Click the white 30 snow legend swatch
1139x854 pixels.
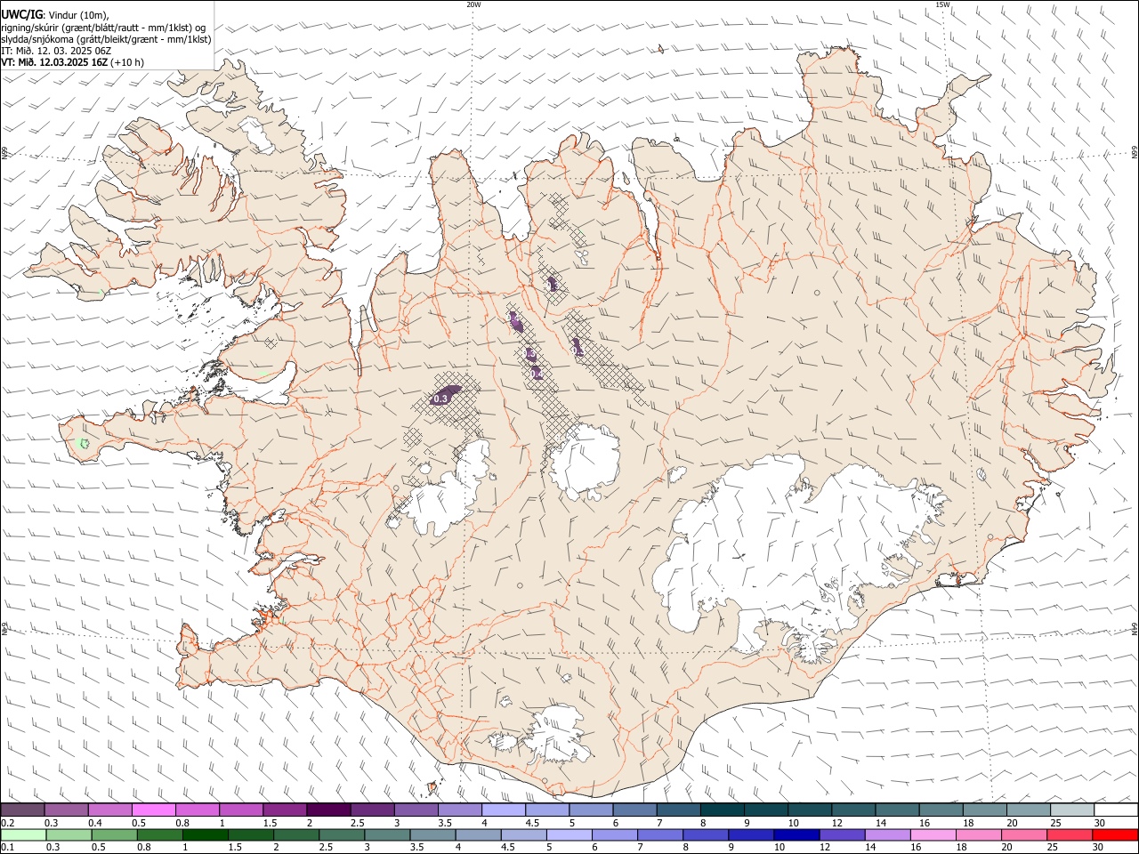tap(1116, 810)
